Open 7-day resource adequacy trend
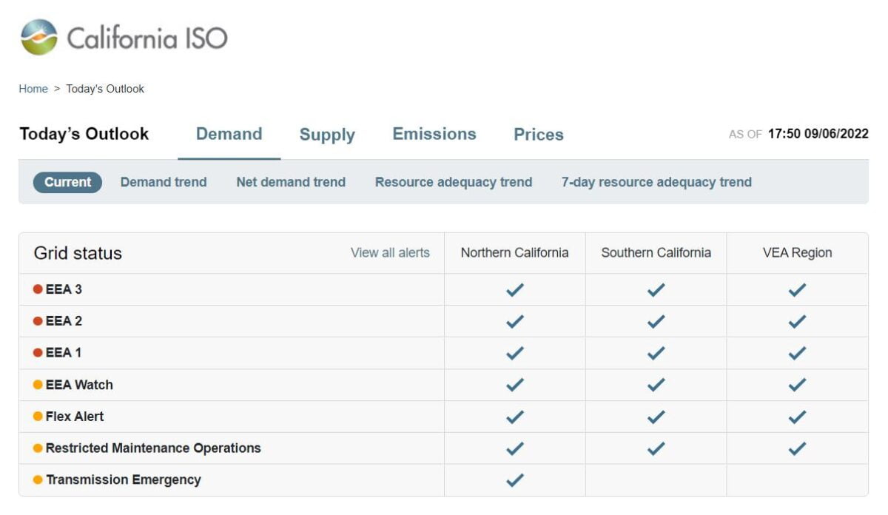Image resolution: width=888 pixels, height=515 pixels. (656, 182)
